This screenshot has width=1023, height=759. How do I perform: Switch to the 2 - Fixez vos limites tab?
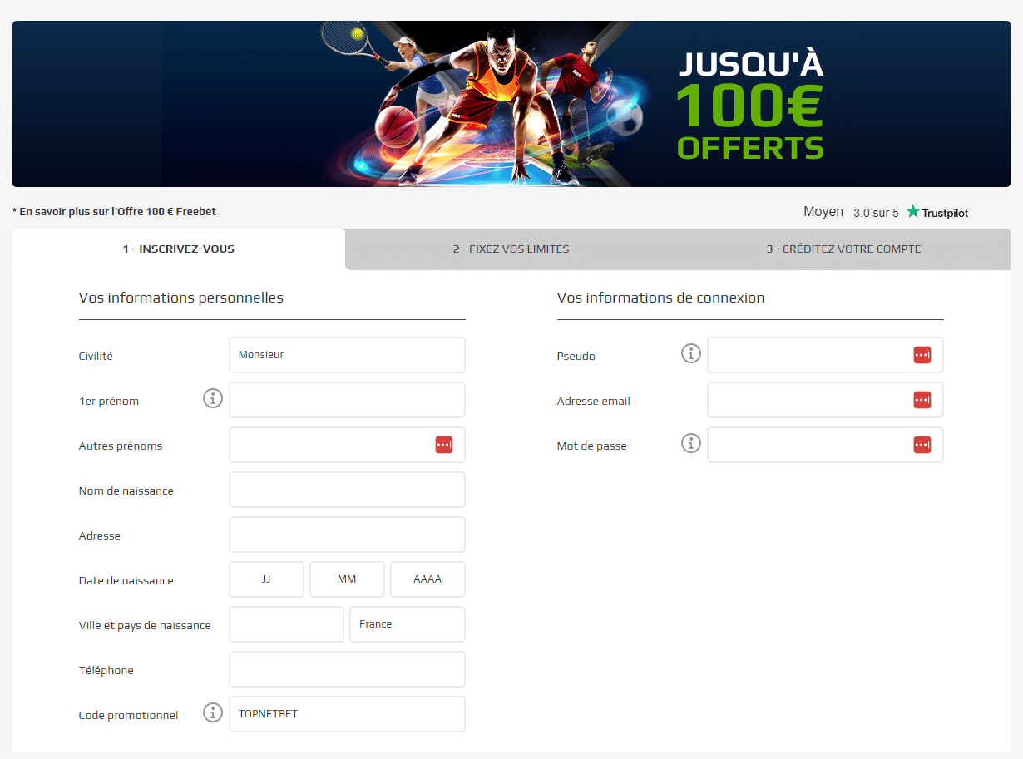pos(511,249)
